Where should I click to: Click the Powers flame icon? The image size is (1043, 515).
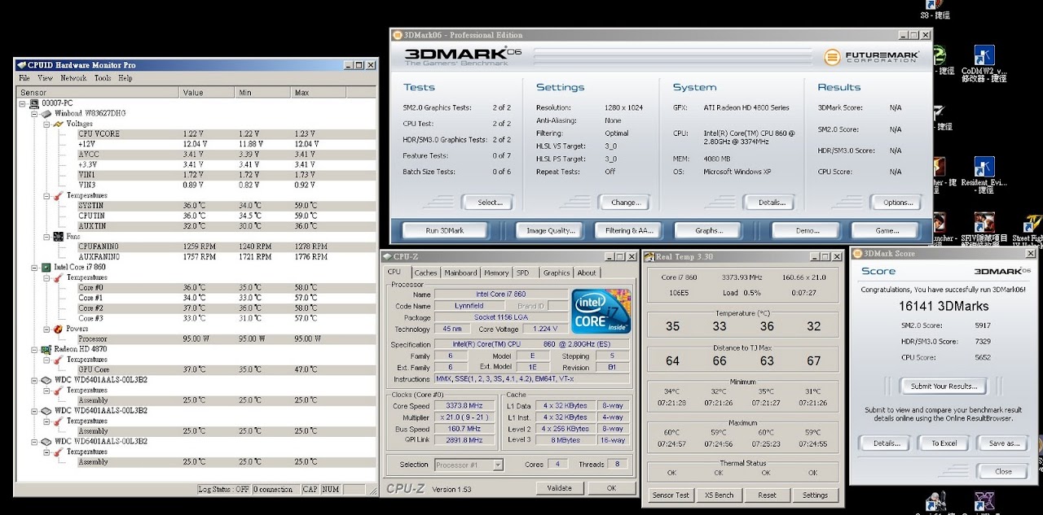click(x=58, y=330)
